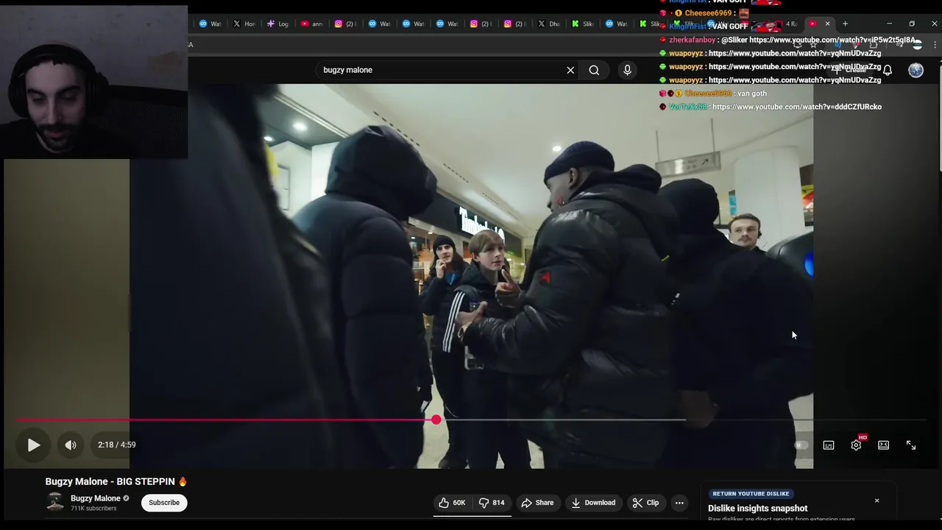Switch to the 'Log' browser tab
Image resolution: width=942 pixels, height=530 pixels.
[279, 24]
